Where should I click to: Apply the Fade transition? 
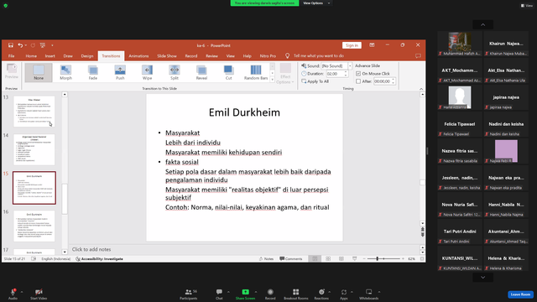tap(93, 72)
